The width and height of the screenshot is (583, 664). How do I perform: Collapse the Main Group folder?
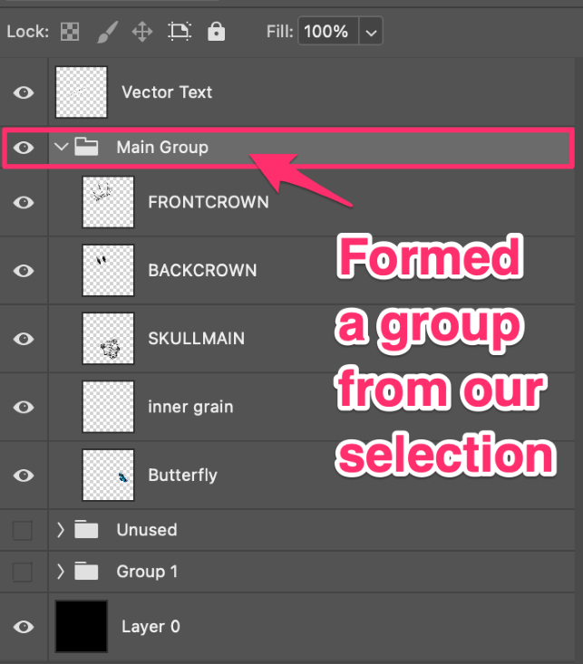click(x=62, y=147)
